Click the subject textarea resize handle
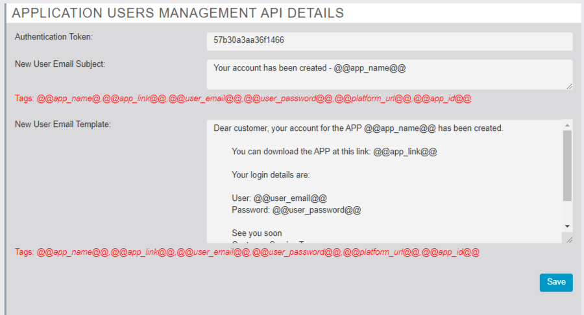This screenshot has width=584, height=315. point(569,86)
